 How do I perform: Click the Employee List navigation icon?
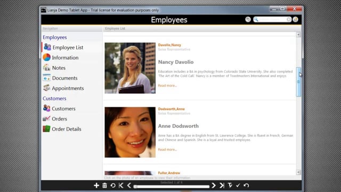point(47,47)
